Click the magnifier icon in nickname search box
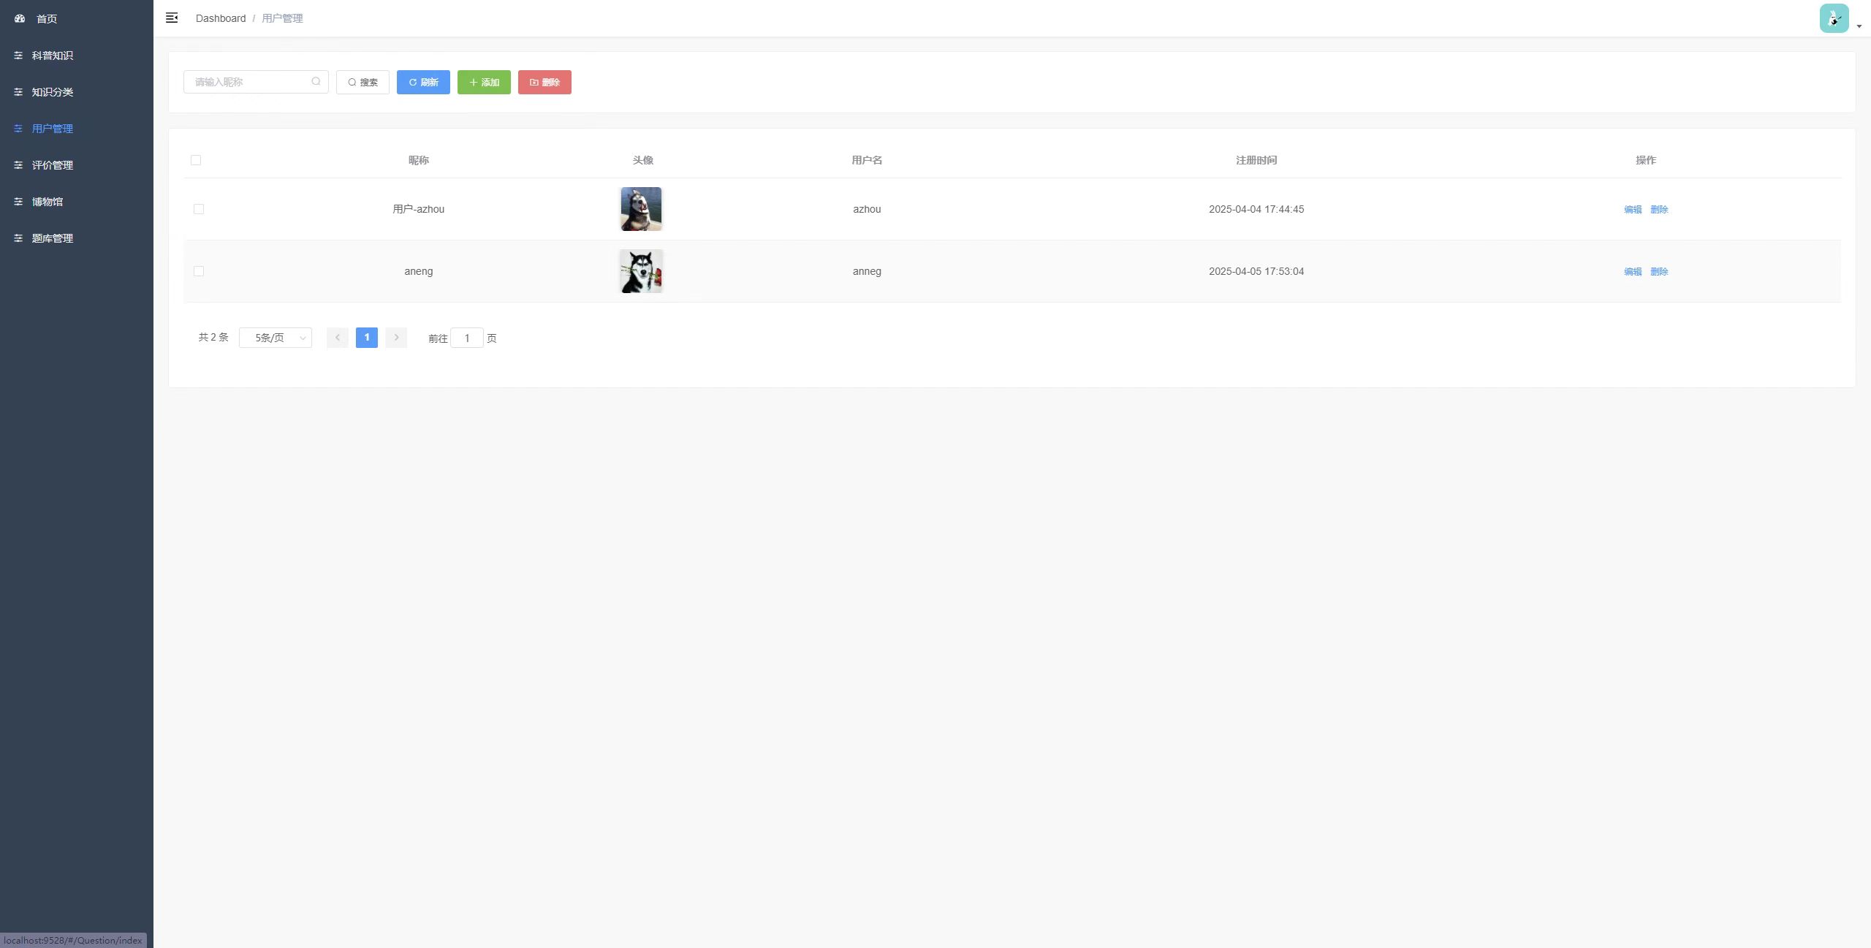Image resolution: width=1871 pixels, height=948 pixels. (316, 82)
